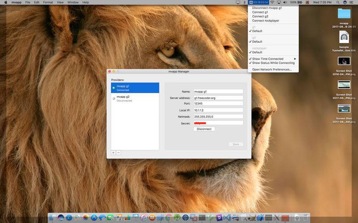Launch iTunes from the Dock
Image resolution: width=358 pixels, height=223 pixels.
click(x=144, y=218)
